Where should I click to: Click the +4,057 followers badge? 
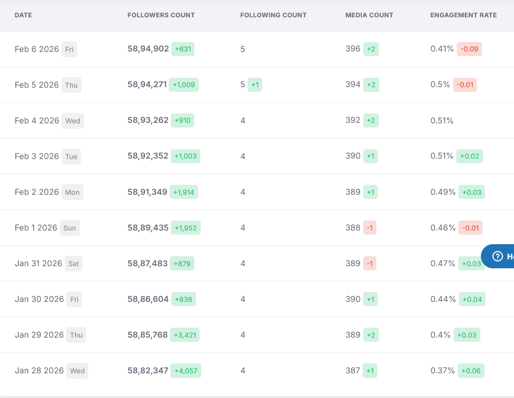186,371
